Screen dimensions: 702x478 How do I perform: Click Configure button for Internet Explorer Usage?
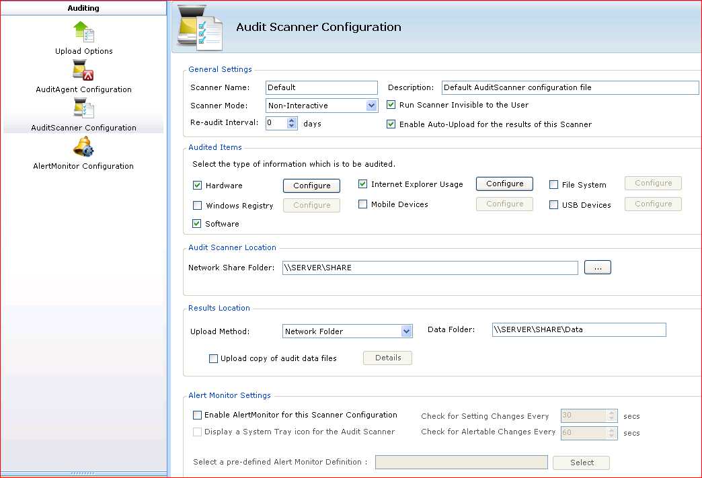tap(504, 184)
